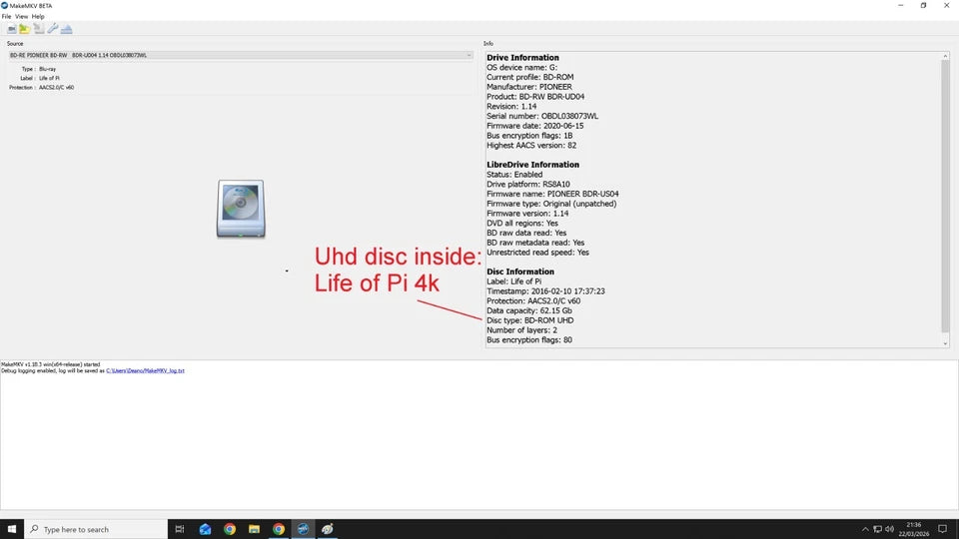Viewport: 959px width, 539px height.
Task: Click 'Number of layers: 2' line
Action: [521, 330]
